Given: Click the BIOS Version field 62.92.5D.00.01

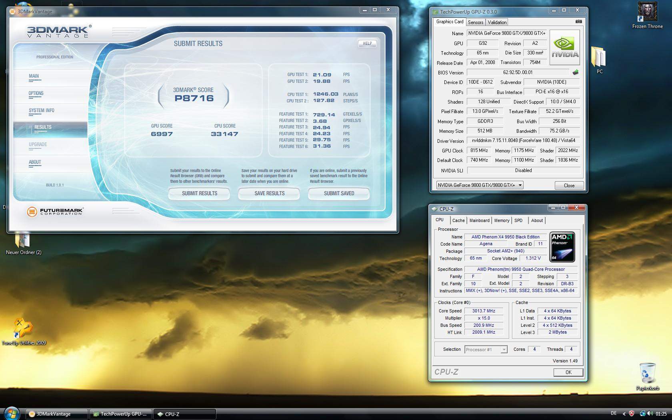Looking at the screenshot, I should 518,72.
